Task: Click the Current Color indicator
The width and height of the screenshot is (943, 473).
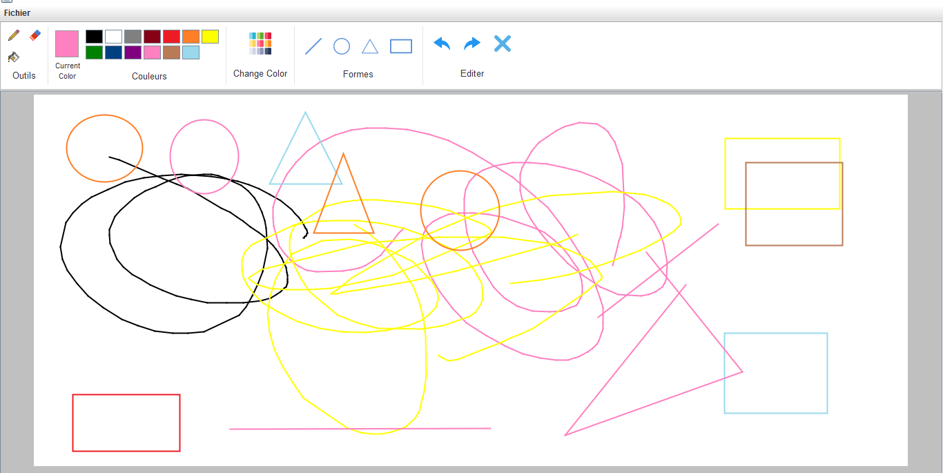Action: [x=66, y=42]
